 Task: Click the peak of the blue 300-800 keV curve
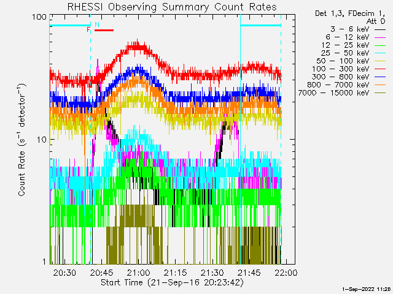[x=137, y=70]
